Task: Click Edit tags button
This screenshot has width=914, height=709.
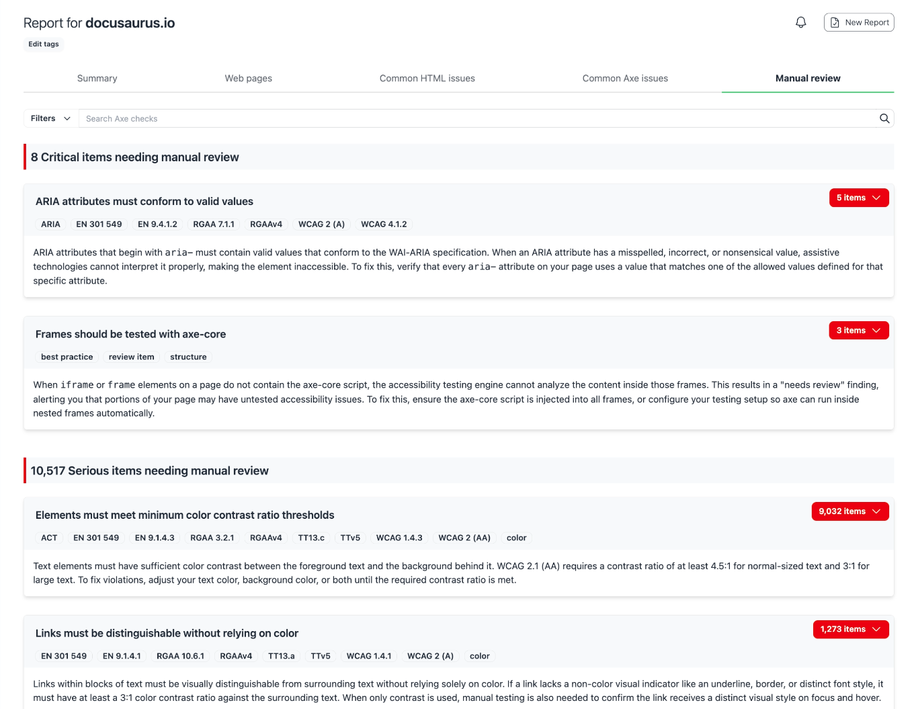Action: pos(44,44)
